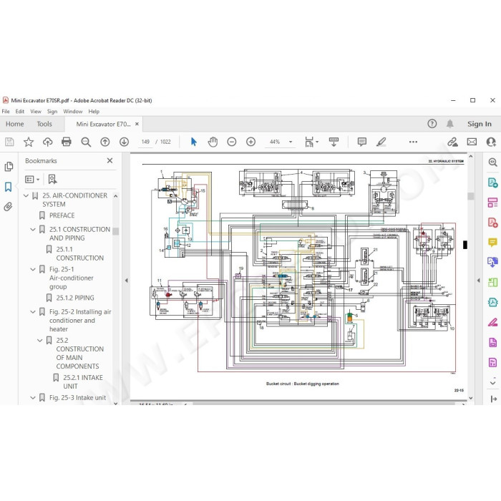Open zoom level 44% dropdown
This screenshot has height=501, width=501.
click(x=291, y=142)
